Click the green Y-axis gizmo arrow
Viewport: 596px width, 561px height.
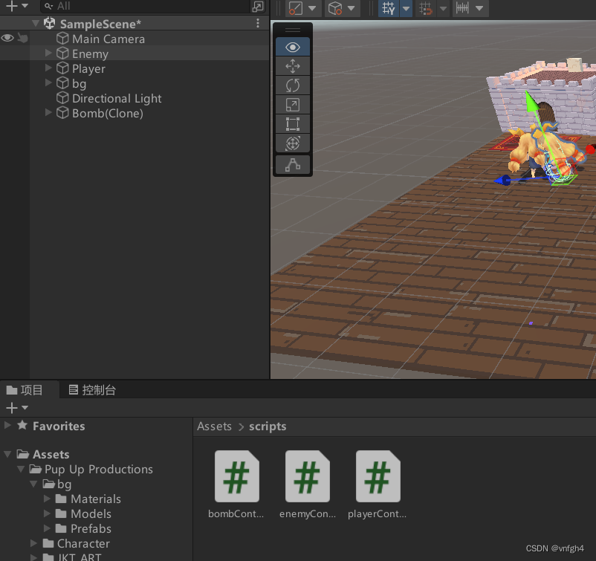coord(533,101)
